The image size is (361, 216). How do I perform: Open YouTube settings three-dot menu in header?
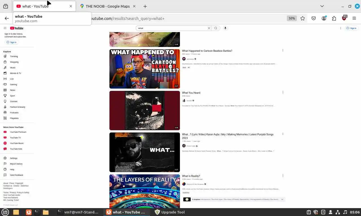(341, 28)
